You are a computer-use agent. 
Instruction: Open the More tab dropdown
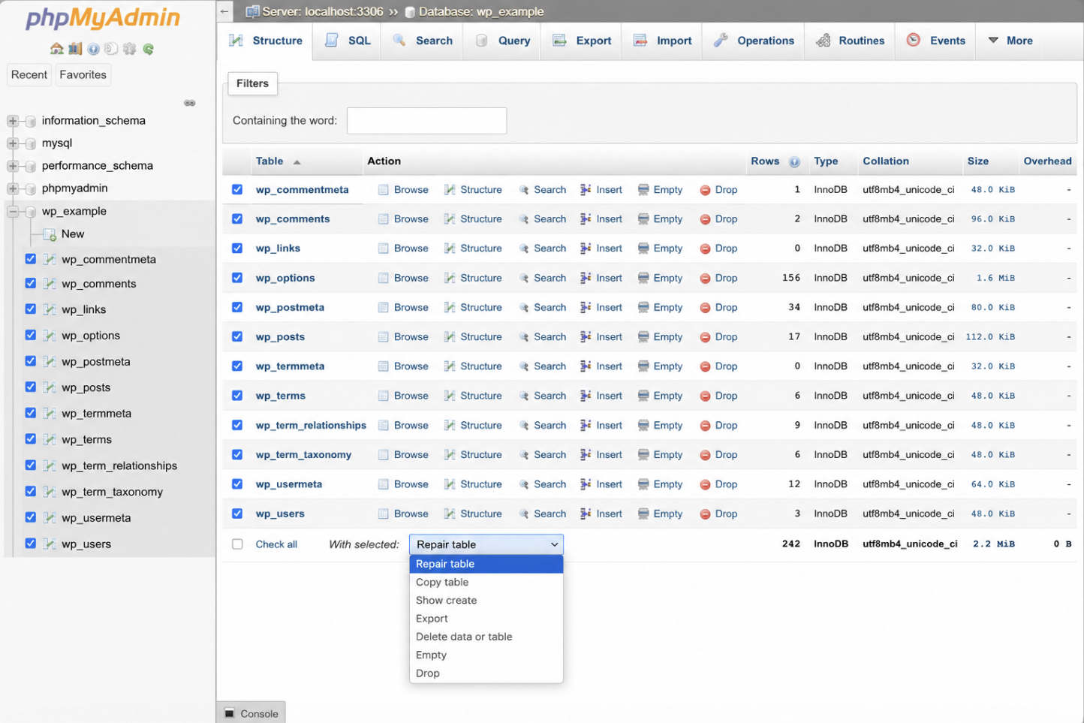tap(1010, 41)
